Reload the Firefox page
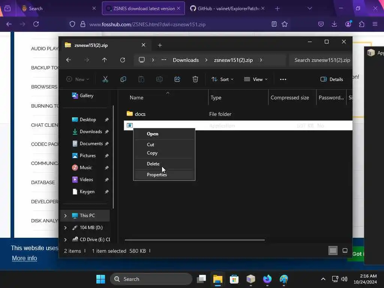The width and height of the screenshot is (384, 288). pos(36,24)
